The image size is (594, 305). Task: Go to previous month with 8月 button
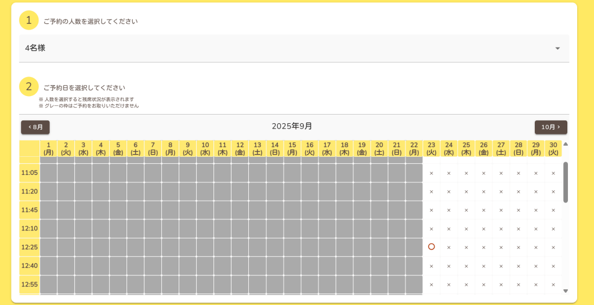(x=35, y=127)
